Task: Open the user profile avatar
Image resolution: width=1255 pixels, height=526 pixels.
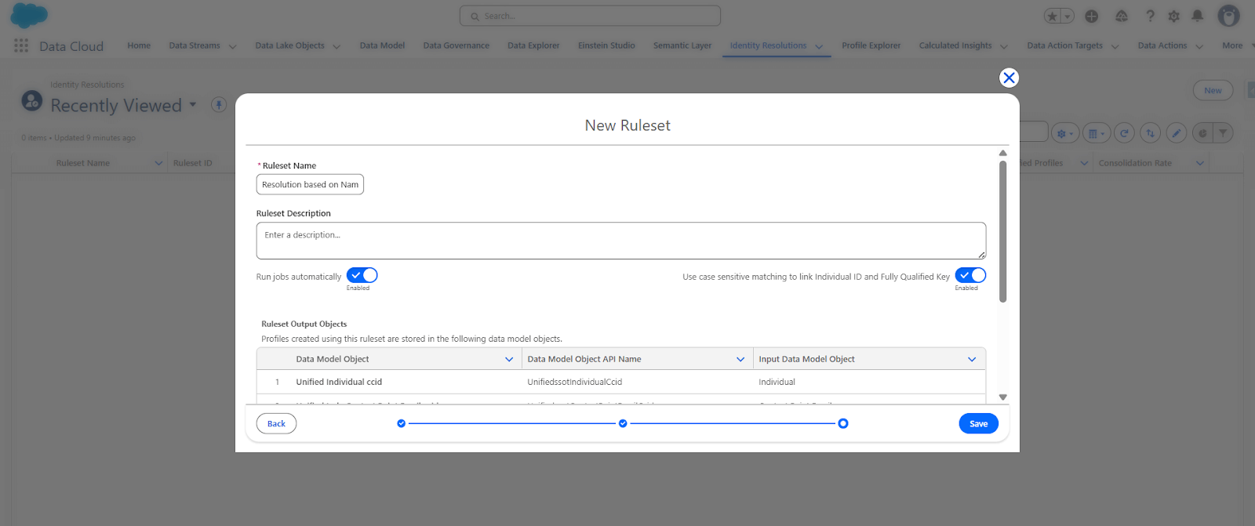Action: [x=1228, y=16]
